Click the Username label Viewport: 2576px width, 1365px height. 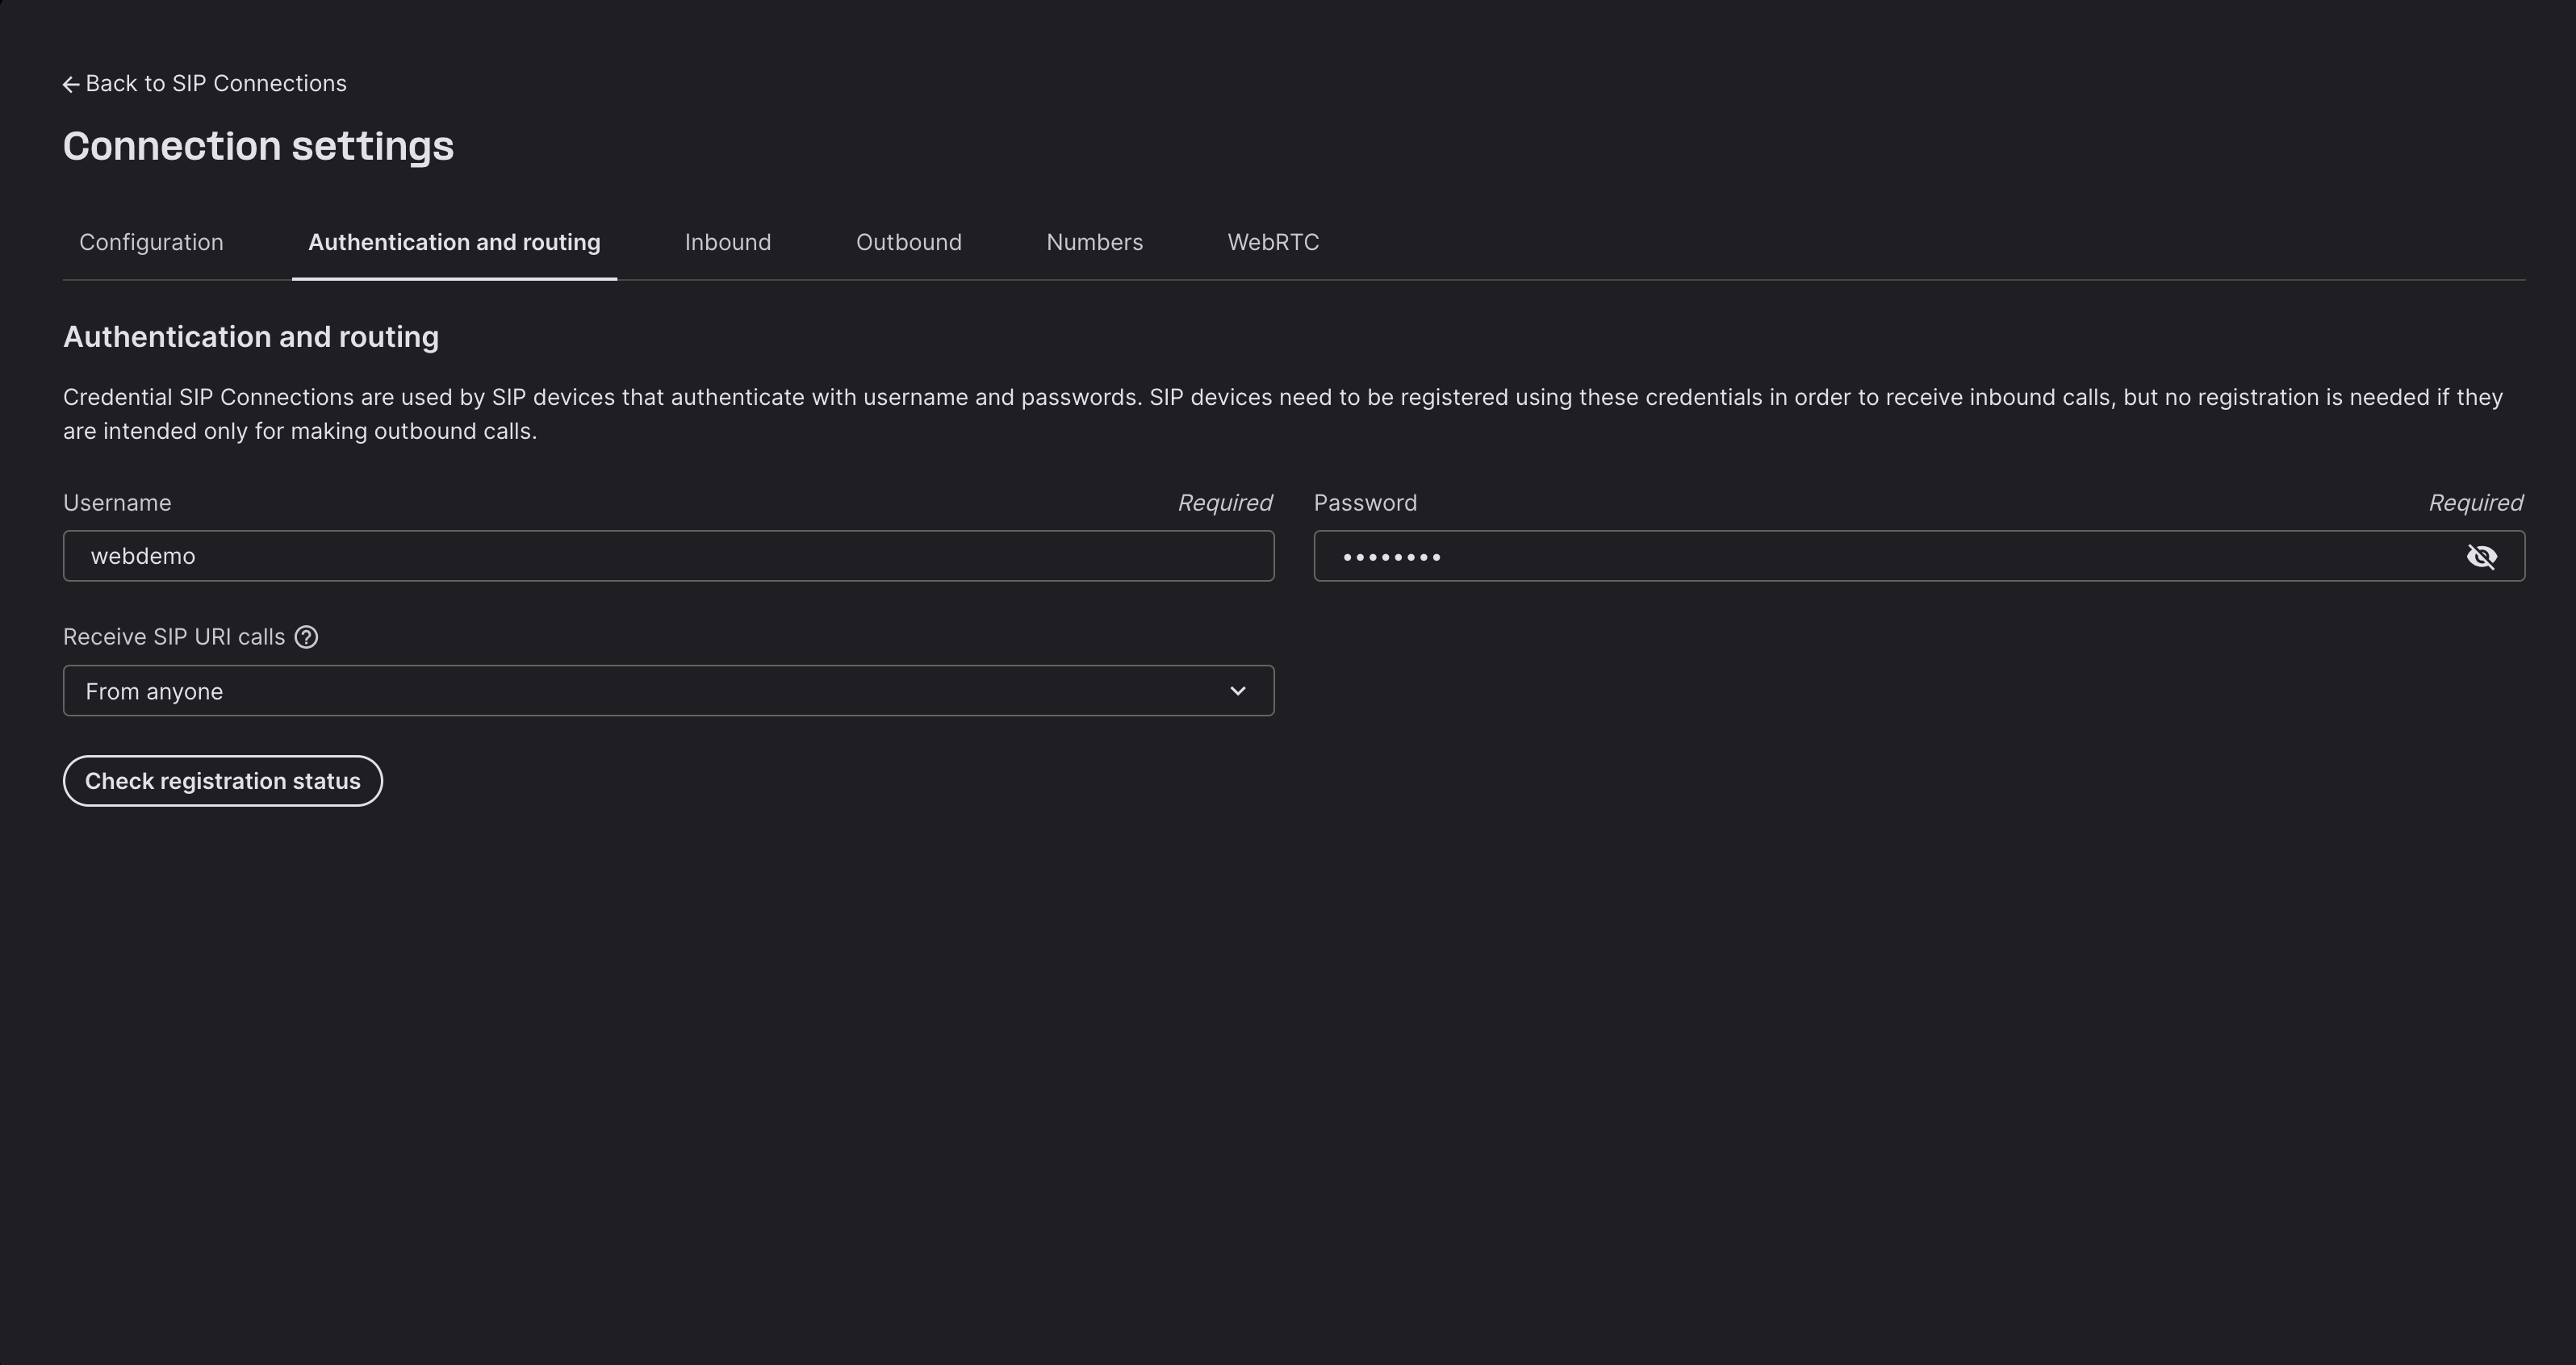(x=117, y=503)
